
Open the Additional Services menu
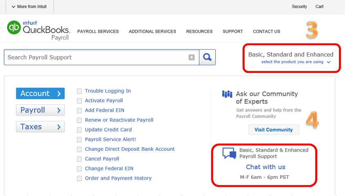click(x=152, y=31)
